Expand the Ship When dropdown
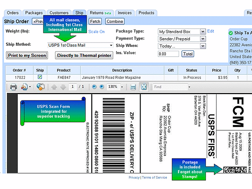This screenshot has height=189, width=252. point(203,46)
